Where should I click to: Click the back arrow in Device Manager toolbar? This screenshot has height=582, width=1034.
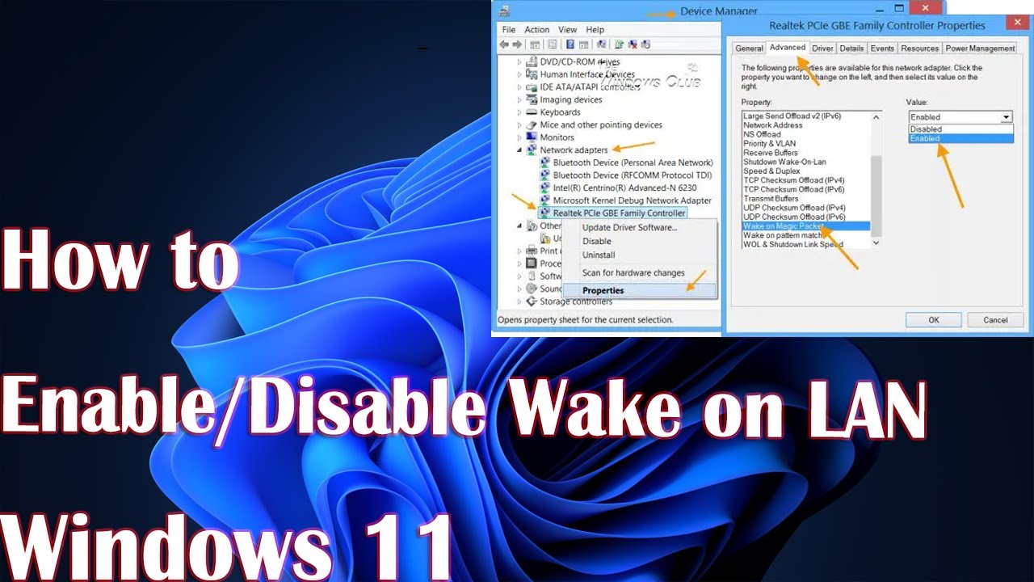[x=504, y=45]
